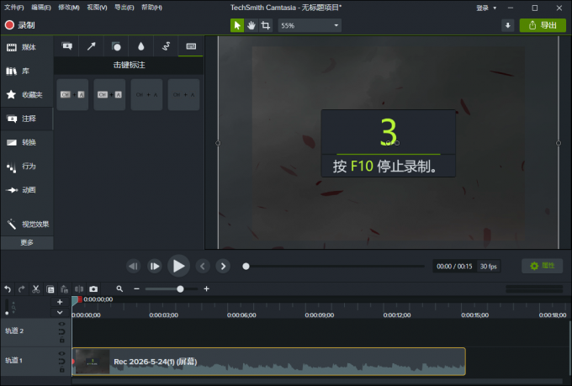Image resolution: width=572 pixels, height=386 pixels.
Task: Start recording with the 录制 button
Action: click(19, 25)
